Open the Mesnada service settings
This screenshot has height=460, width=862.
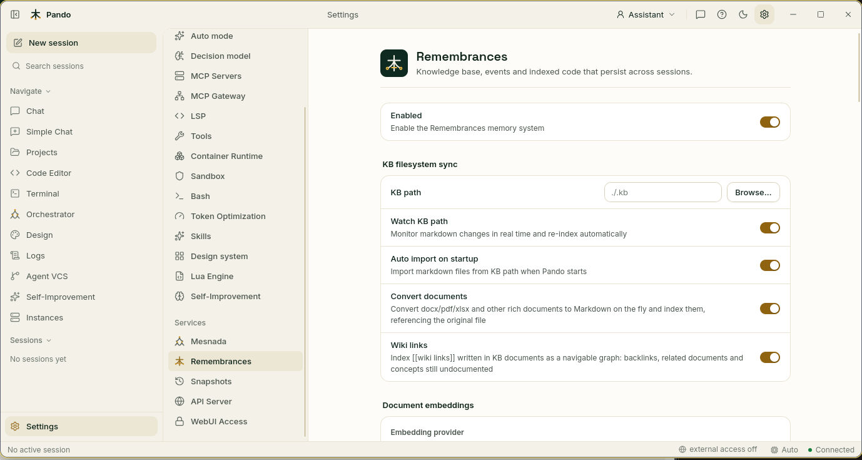click(235, 341)
